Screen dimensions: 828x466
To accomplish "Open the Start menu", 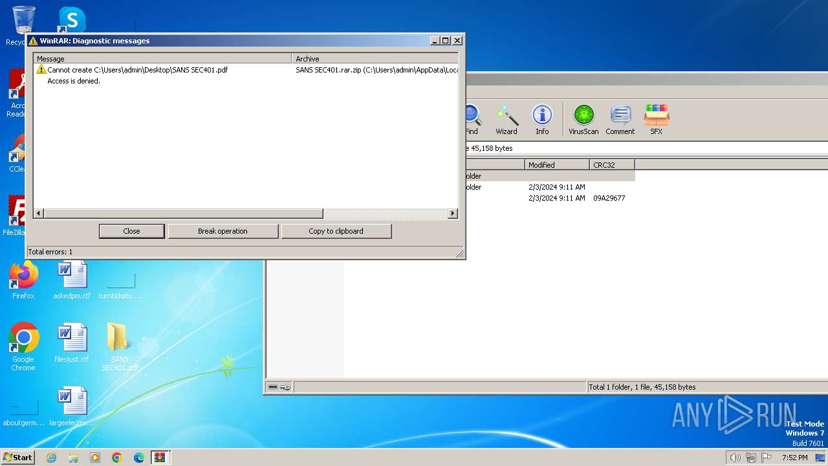I will coord(18,458).
